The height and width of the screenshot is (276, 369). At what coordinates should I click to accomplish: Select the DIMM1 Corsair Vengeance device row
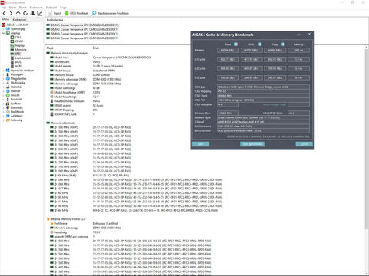(x=82, y=25)
